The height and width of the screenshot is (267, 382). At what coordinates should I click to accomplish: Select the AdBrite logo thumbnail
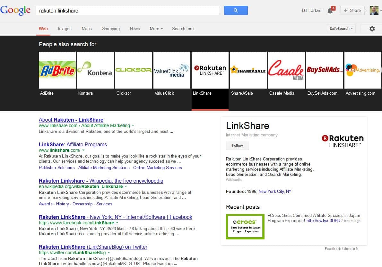click(x=57, y=70)
